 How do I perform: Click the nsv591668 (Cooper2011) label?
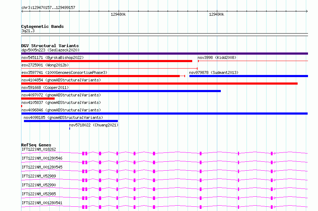tap(45, 87)
